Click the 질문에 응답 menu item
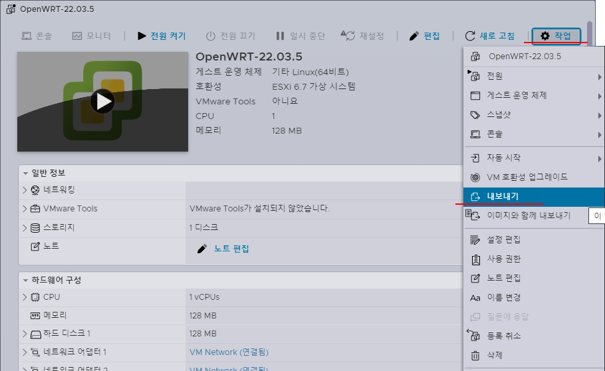Viewport: 605px width, 371px height. pyautogui.click(x=534, y=316)
